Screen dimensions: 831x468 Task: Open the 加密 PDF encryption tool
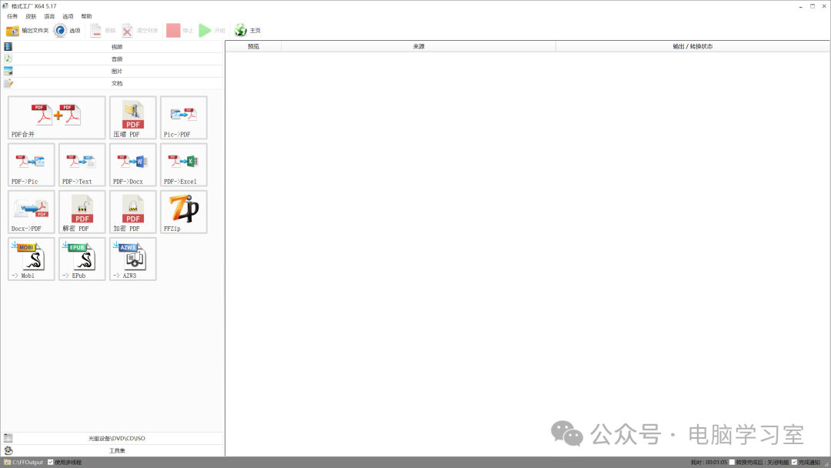(133, 212)
